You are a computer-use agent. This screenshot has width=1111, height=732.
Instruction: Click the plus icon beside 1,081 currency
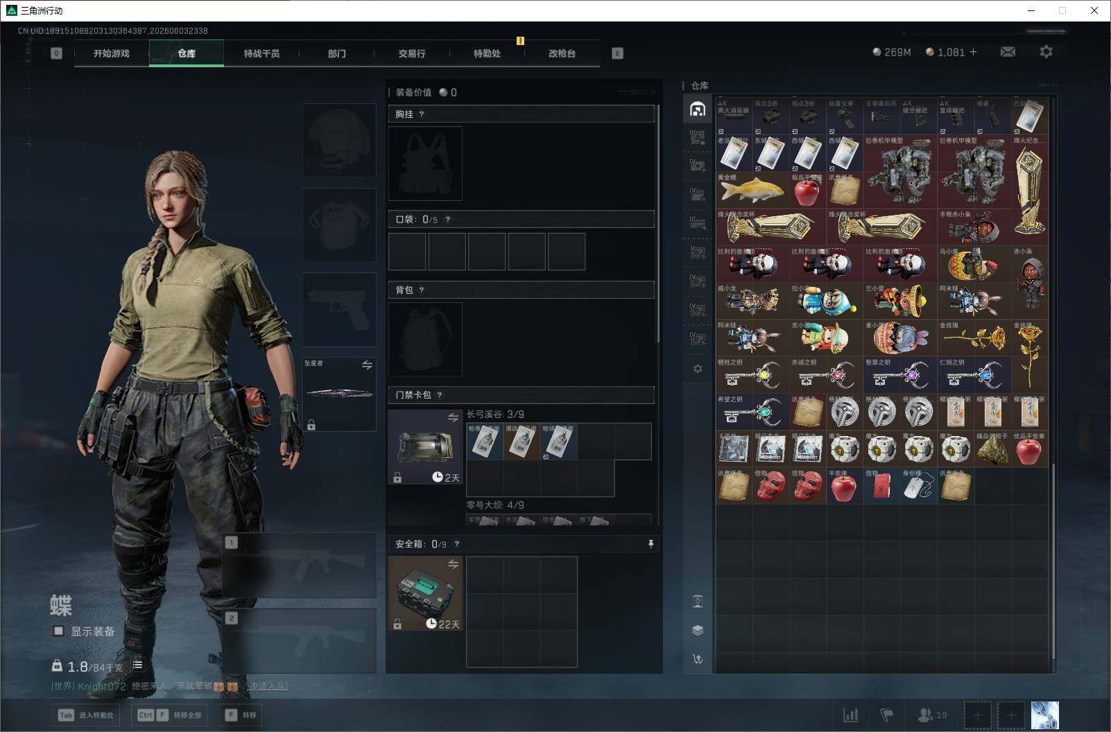(973, 52)
